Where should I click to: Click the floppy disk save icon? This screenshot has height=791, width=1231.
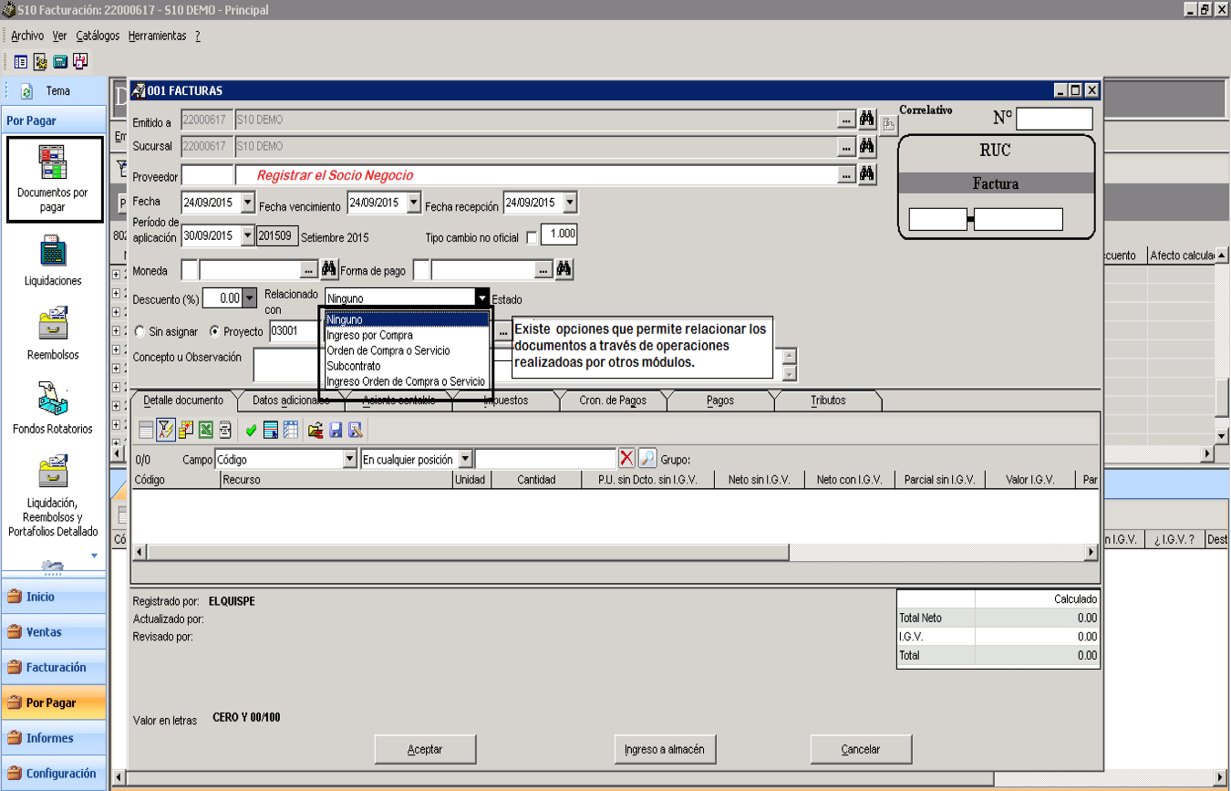(x=336, y=430)
